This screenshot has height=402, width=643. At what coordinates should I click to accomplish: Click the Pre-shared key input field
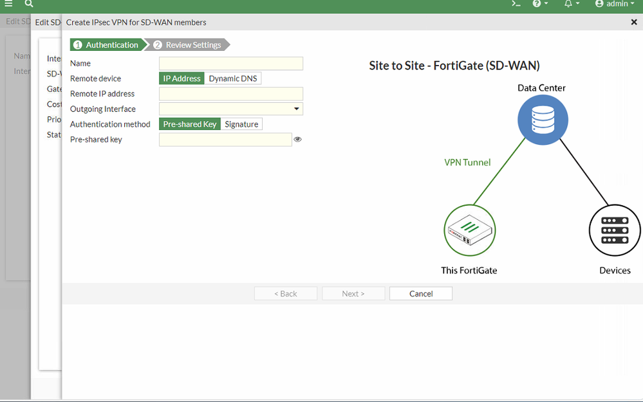pyautogui.click(x=225, y=140)
